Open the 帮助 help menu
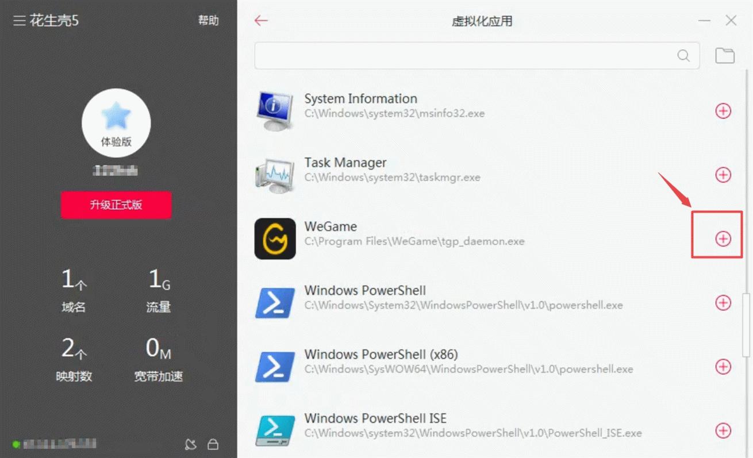 [x=208, y=21]
